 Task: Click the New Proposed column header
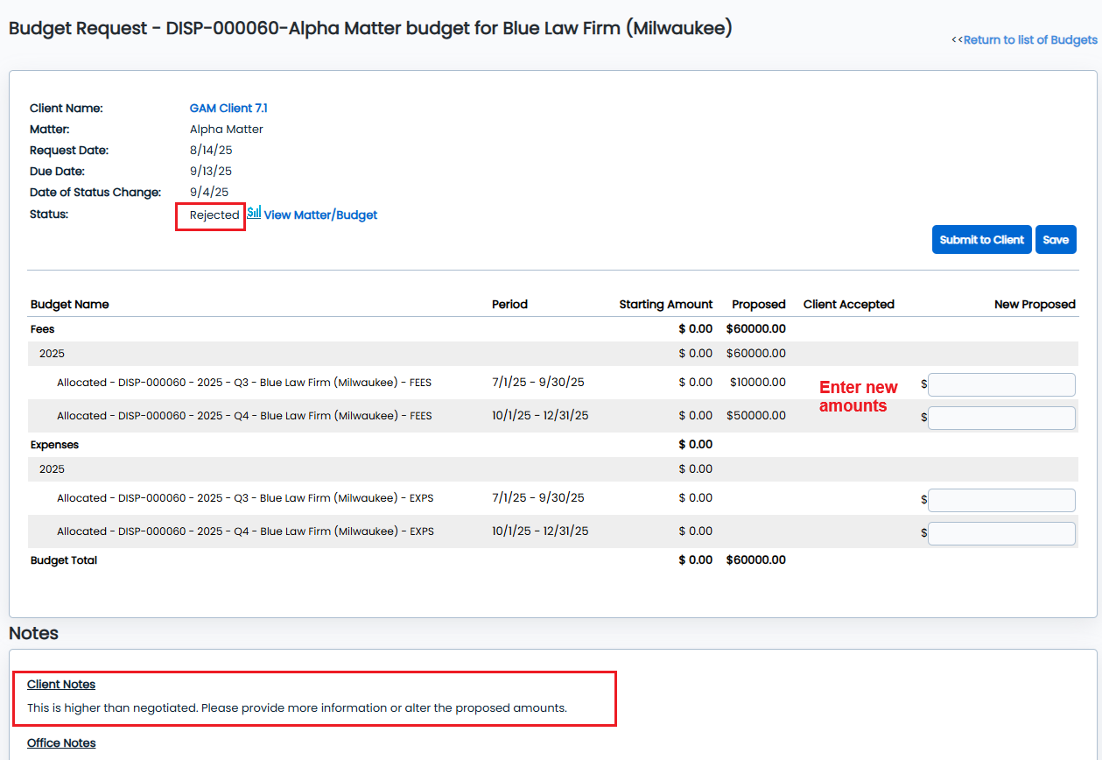(1035, 305)
